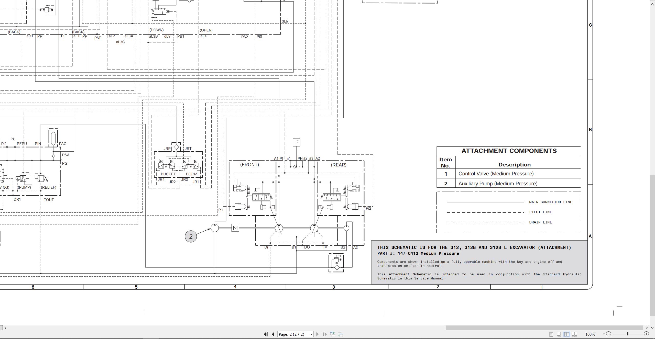
Task: Click the 'BOOM' valve label
Action: 191,174
